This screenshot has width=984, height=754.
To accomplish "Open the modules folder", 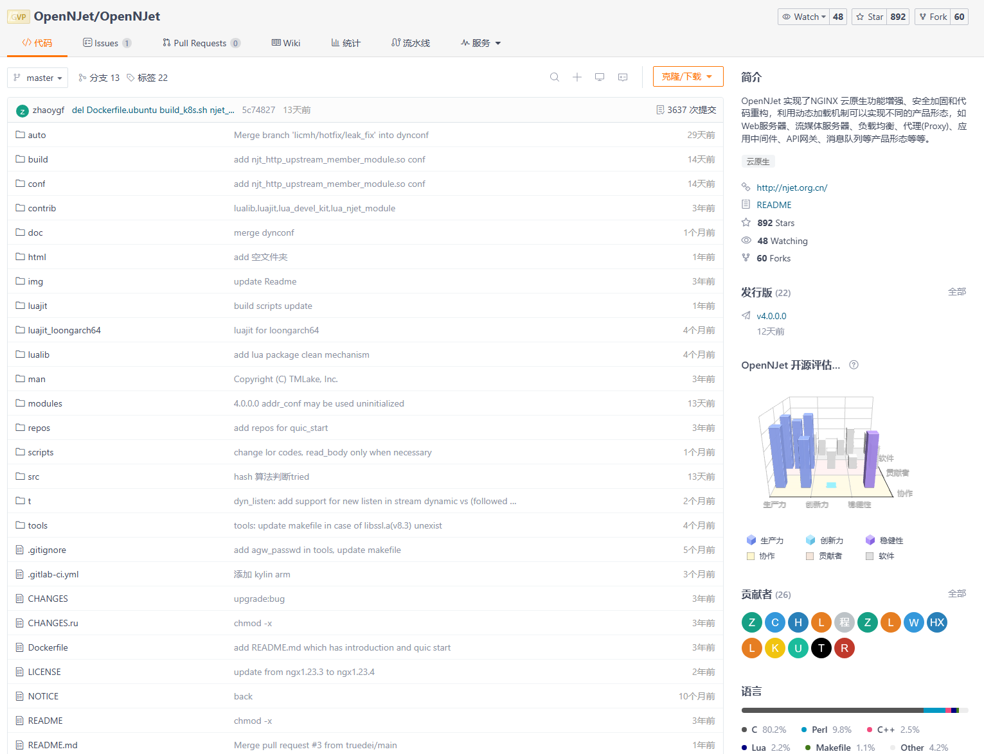I will click(x=45, y=403).
